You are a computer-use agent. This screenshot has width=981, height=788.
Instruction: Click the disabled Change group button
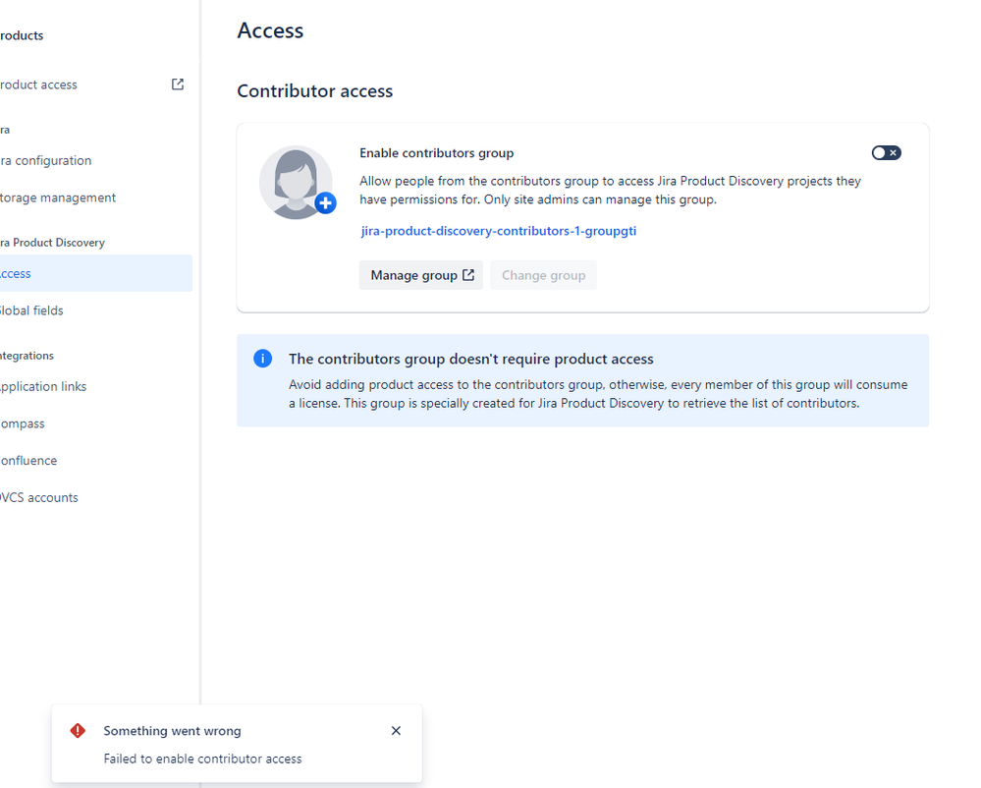(543, 275)
